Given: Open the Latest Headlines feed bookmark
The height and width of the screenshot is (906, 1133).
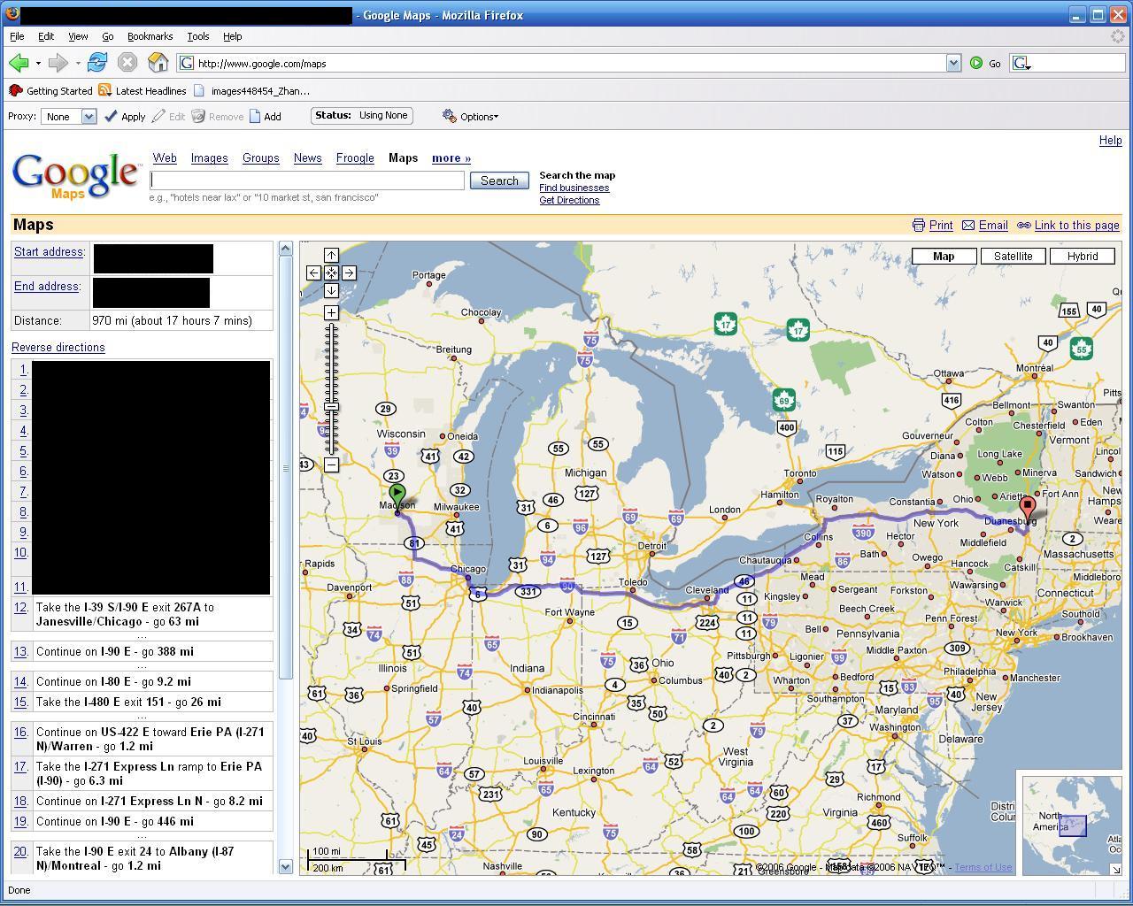Looking at the screenshot, I should pyautogui.click(x=143, y=90).
